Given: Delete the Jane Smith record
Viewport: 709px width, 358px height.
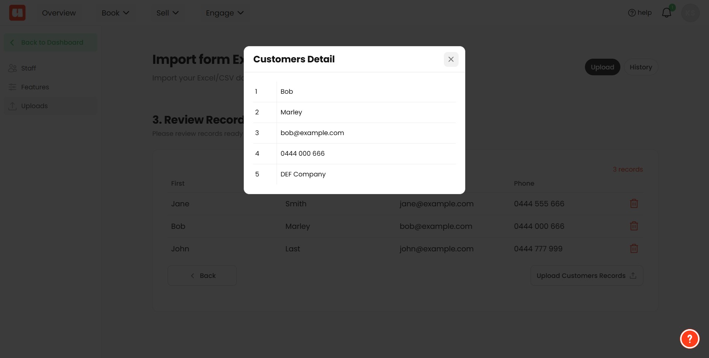Looking at the screenshot, I should (634, 203).
